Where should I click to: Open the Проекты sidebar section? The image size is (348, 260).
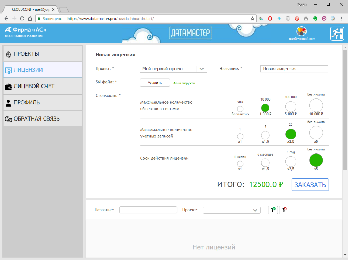pos(43,54)
